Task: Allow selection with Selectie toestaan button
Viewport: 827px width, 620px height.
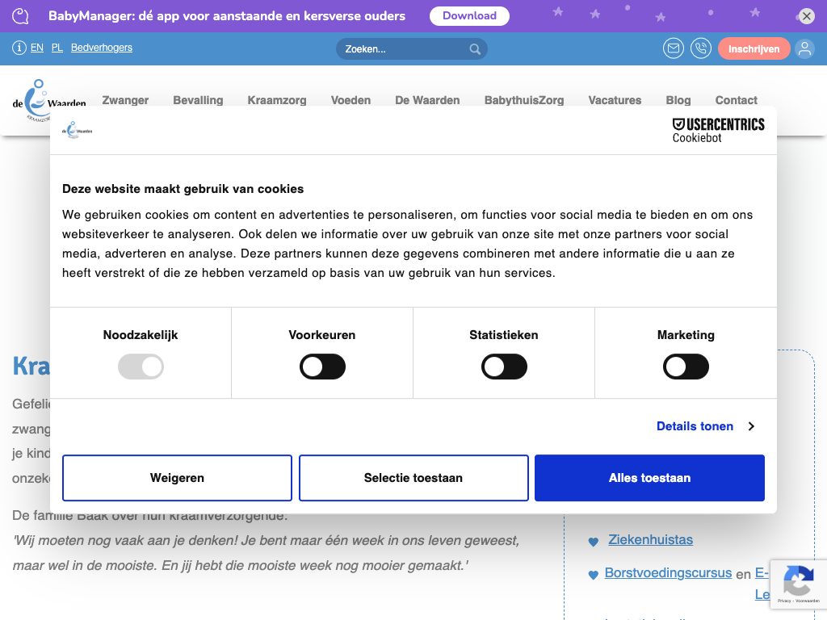Action: (x=413, y=478)
